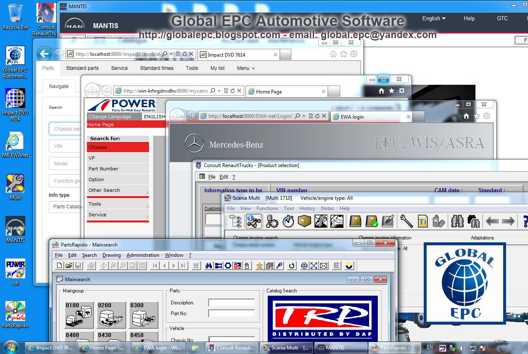Open chassis information in Scania Multi toolbar
This screenshot has width=528, height=354.
point(254,221)
